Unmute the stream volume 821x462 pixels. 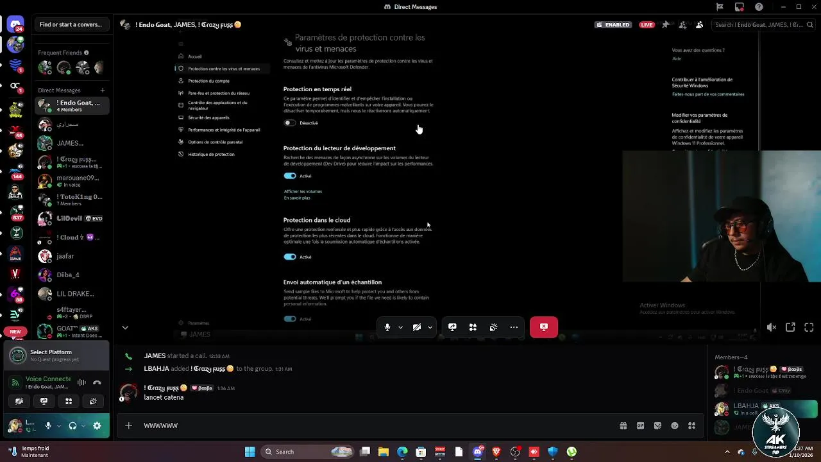tap(772, 327)
